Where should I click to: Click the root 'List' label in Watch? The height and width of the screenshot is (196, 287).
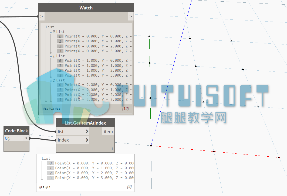[x=50, y=27]
